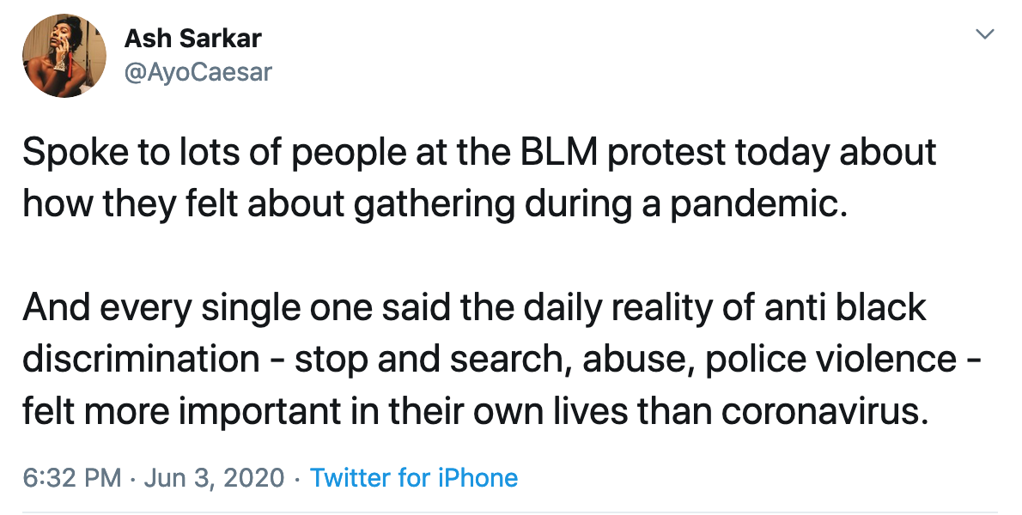Click the @AyoCaesar handle
The height and width of the screenshot is (515, 1022).
click(x=198, y=72)
